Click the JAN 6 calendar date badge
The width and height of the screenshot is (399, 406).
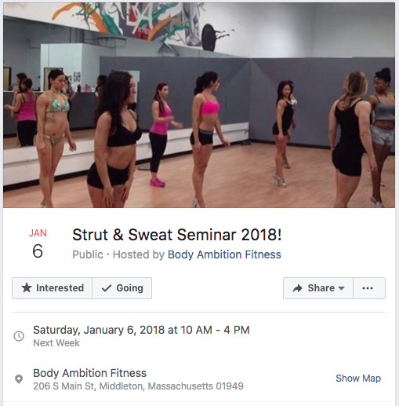[x=38, y=245]
